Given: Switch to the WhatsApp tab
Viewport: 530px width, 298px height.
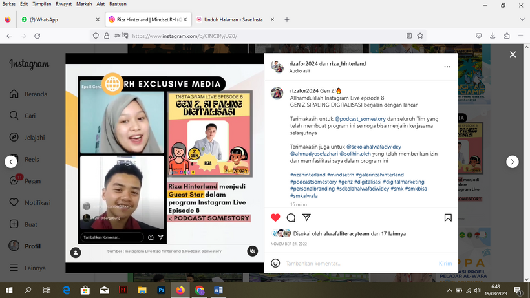Looking at the screenshot, I should (42, 20).
